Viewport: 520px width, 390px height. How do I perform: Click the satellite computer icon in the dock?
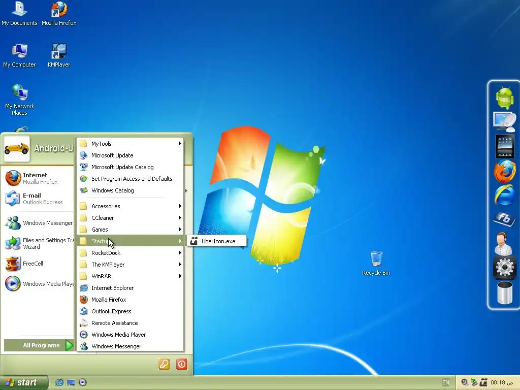coord(505,122)
